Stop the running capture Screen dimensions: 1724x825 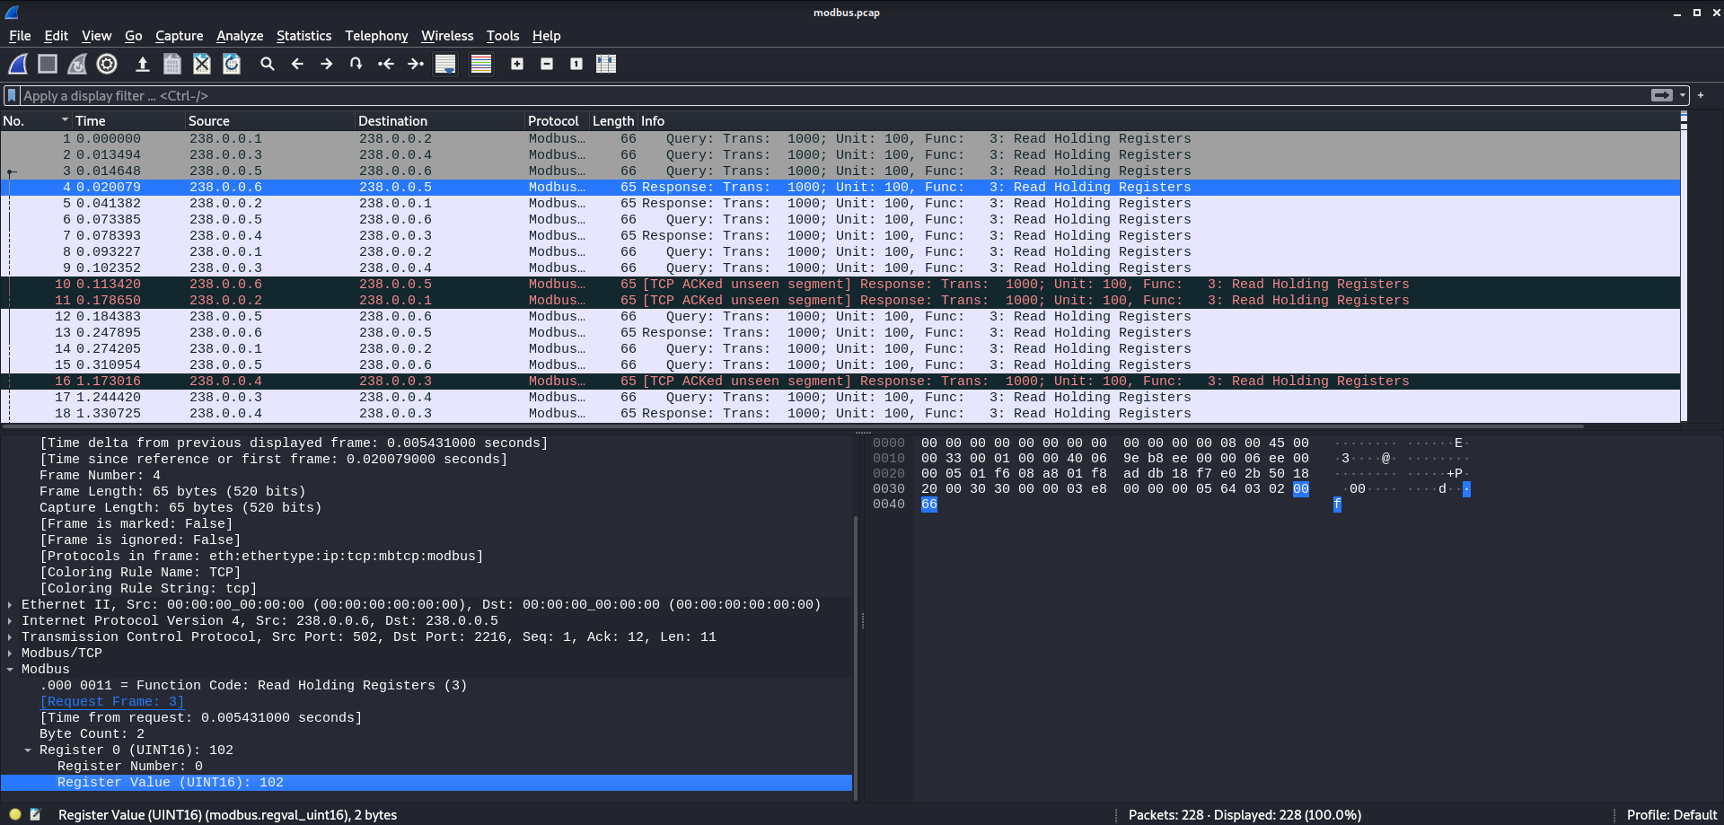click(48, 64)
